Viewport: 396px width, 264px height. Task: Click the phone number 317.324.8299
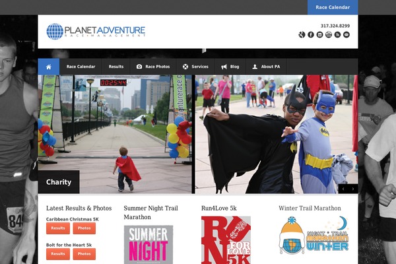[335, 26]
